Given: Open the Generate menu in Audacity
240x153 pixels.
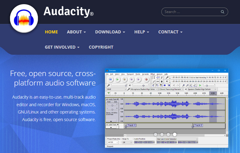Looking at the screenshot, I should pyautogui.click(x=145, y=74).
